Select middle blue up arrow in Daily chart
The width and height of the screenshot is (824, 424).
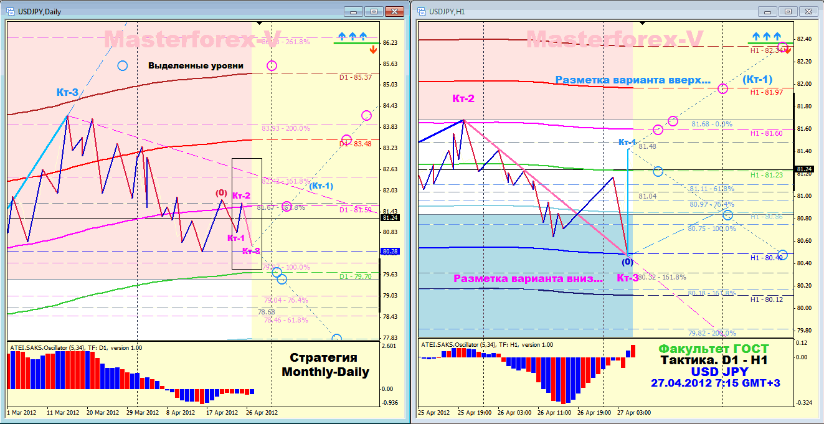tap(352, 36)
